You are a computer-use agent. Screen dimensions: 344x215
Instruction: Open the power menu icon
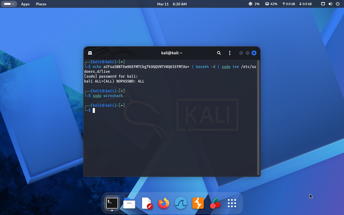click(x=338, y=4)
